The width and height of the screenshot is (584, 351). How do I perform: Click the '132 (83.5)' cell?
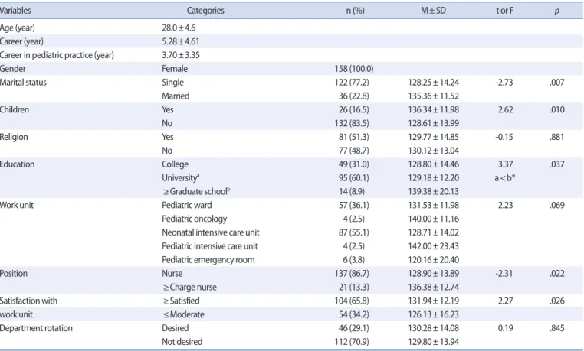coord(352,123)
